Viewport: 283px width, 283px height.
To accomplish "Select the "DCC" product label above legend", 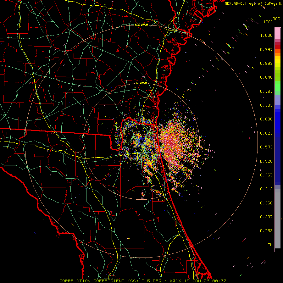I will coord(276,19).
